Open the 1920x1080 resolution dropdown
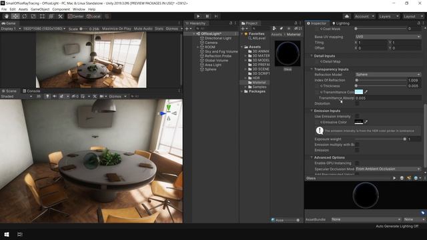This screenshot has height=240, width=427. pos(44,29)
